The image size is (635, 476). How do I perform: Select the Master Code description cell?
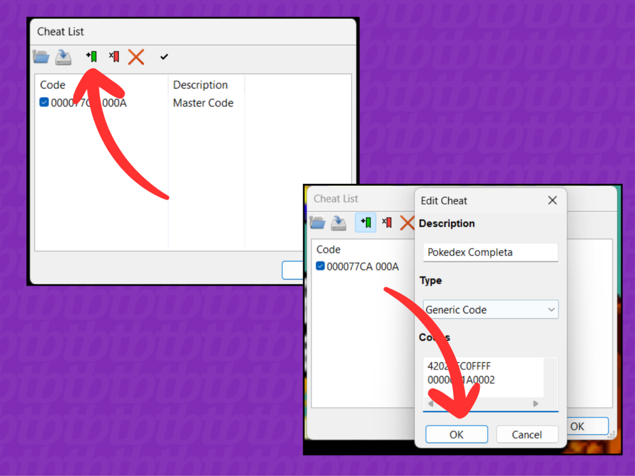pyautogui.click(x=203, y=103)
